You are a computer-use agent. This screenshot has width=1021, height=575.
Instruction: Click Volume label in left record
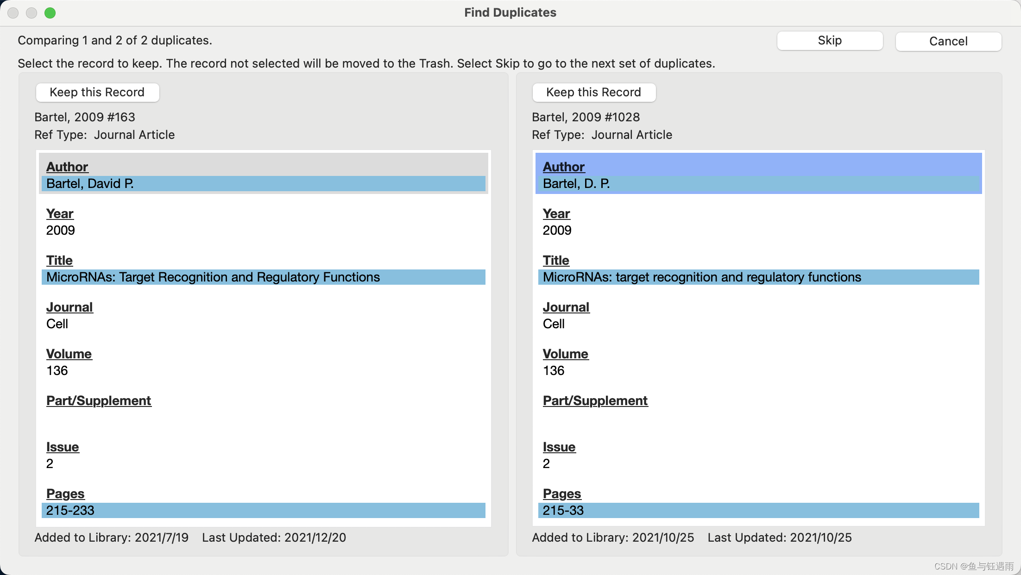click(69, 354)
